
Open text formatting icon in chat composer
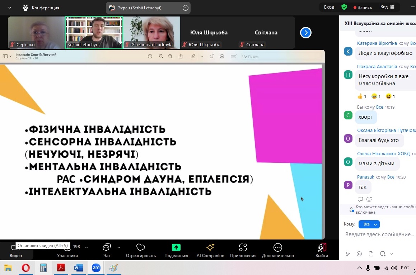347,254
